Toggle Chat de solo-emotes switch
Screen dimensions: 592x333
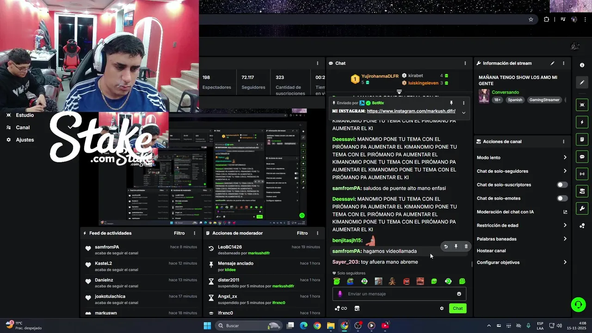tap(562, 198)
